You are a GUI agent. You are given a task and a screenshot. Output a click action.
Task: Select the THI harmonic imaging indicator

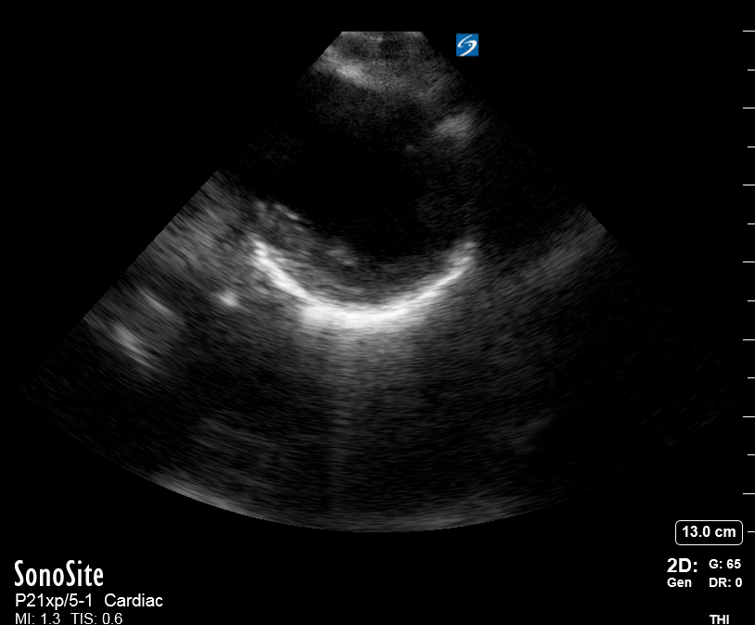pyautogui.click(x=720, y=619)
